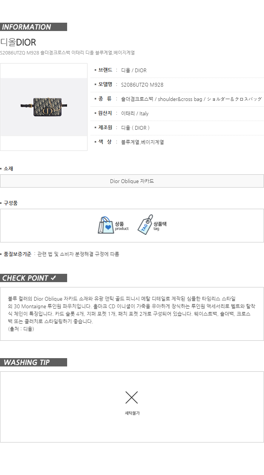Click the Dior Oblique 자카드 material box

(x=132, y=181)
